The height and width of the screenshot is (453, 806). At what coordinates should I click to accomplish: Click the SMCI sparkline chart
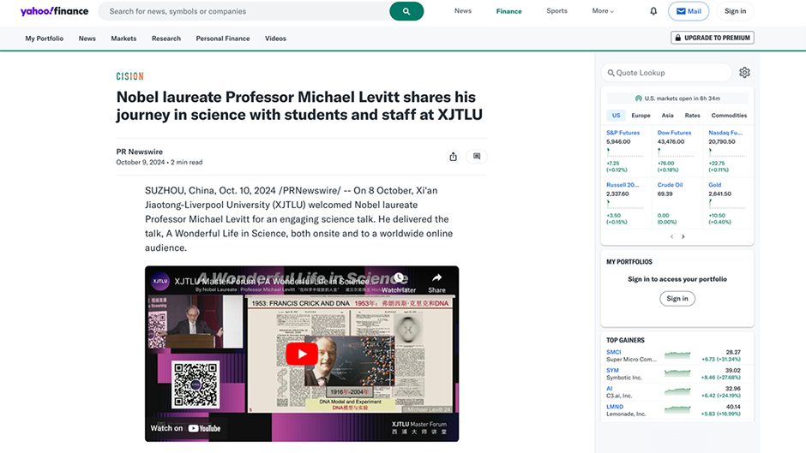677,355
